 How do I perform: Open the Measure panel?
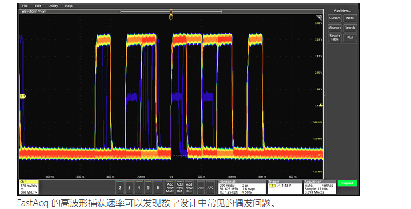coord(334,28)
